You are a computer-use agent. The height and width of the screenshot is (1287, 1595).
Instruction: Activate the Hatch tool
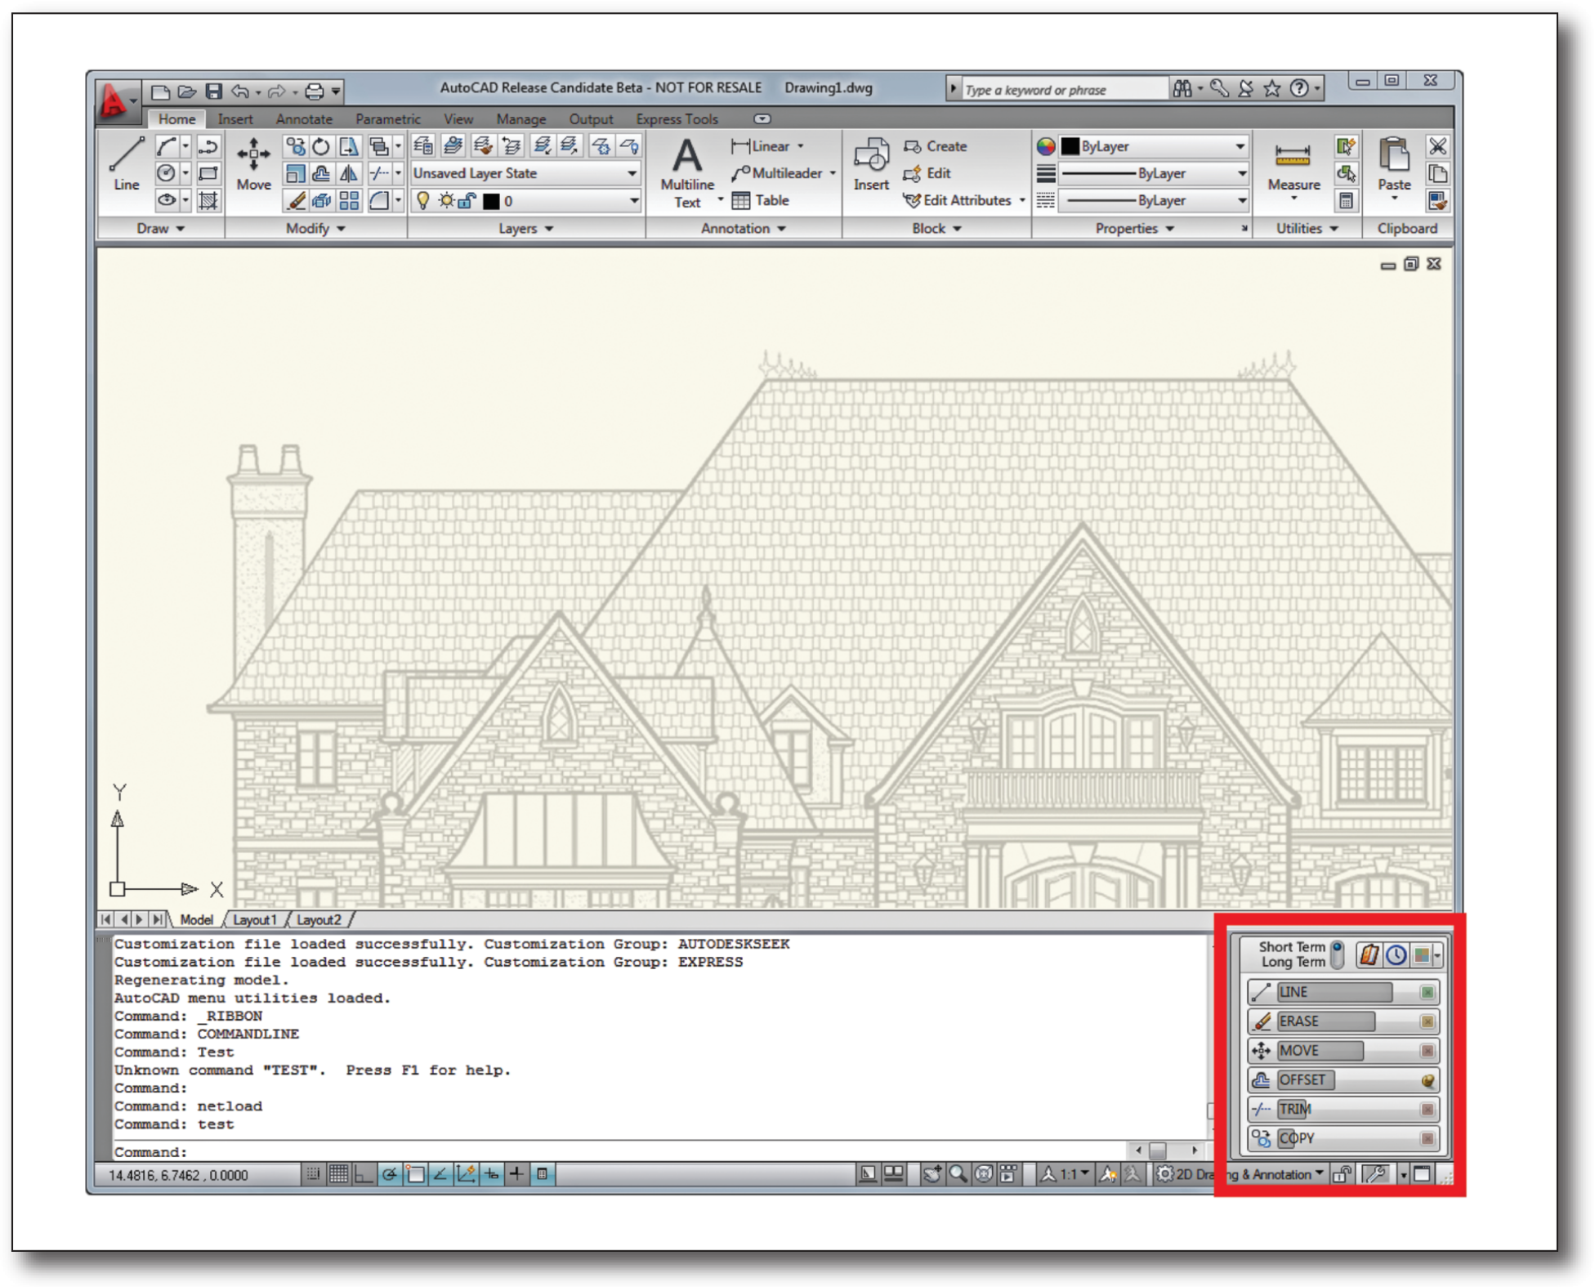208,200
